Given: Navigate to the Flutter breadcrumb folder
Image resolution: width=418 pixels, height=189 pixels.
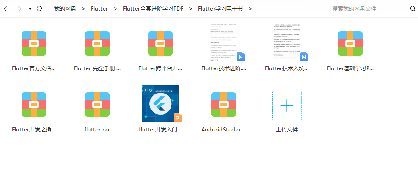Looking at the screenshot, I should point(99,9).
